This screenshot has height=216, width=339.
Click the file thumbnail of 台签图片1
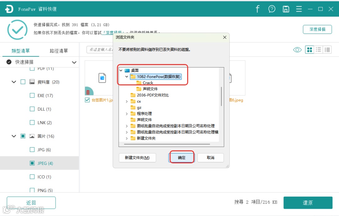(102, 78)
